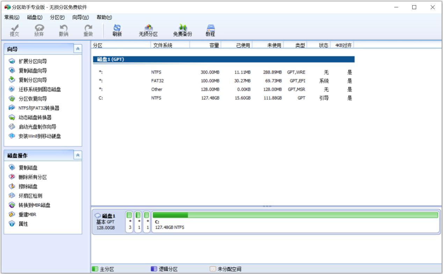Image resolution: width=443 pixels, height=274 pixels.
Task: Open disk 属性 (properties)
Action: pos(19,224)
